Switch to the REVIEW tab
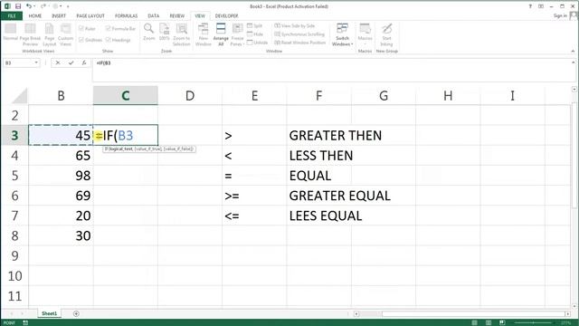The height and width of the screenshot is (326, 579). point(177,16)
